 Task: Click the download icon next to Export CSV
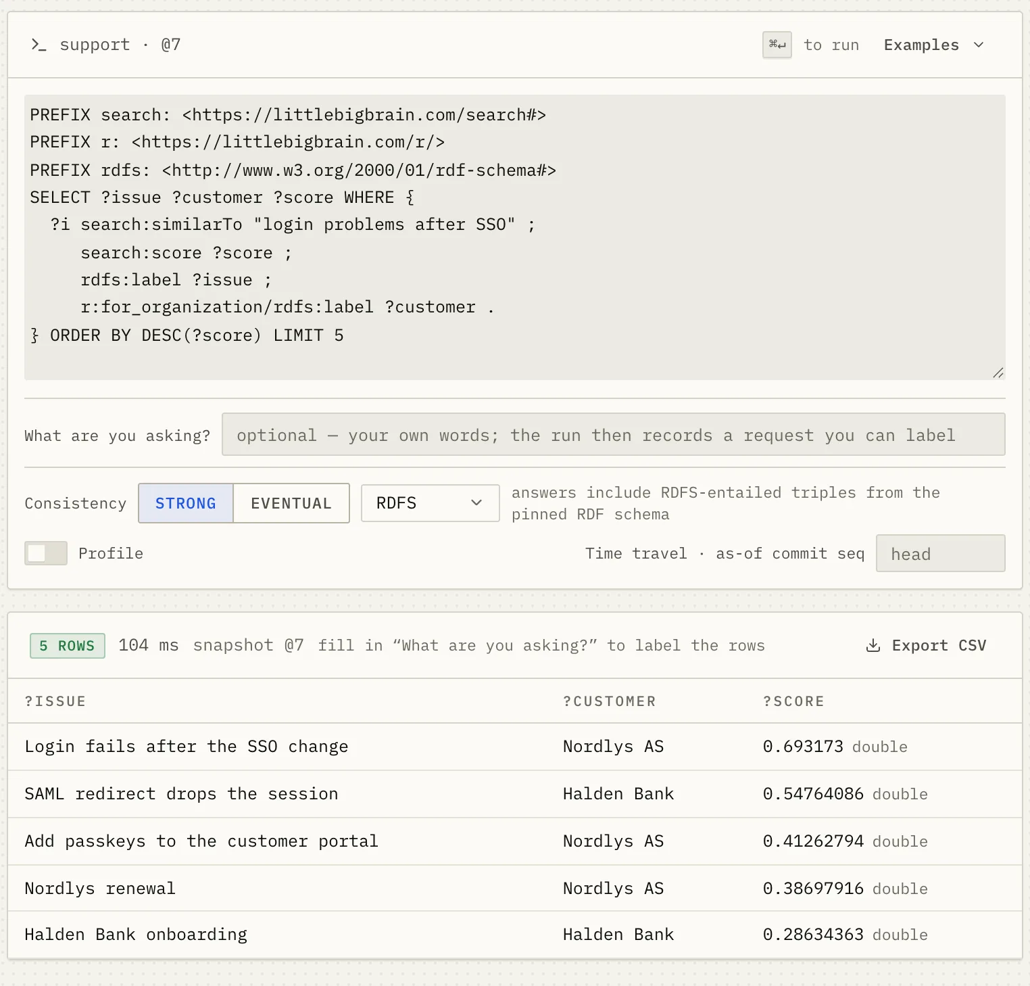coord(873,645)
